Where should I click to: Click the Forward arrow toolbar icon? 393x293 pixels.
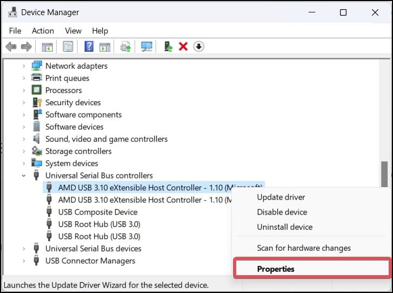pos(26,46)
